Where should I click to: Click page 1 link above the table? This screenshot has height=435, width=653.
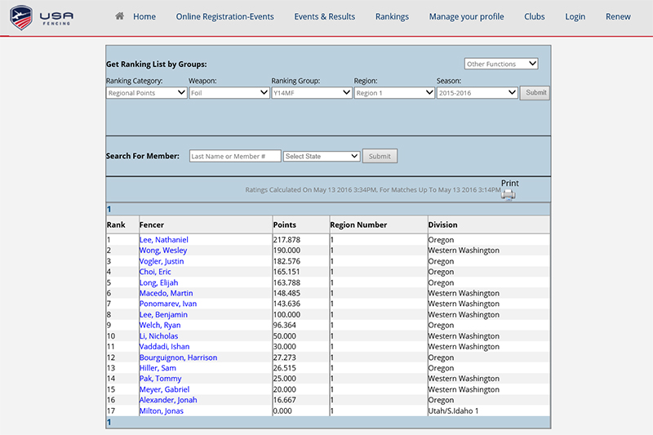(x=109, y=209)
